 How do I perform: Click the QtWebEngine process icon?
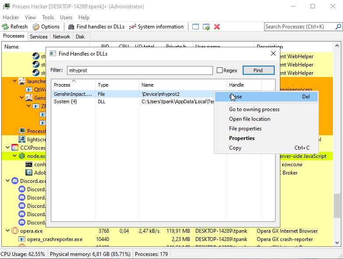coord(29,89)
